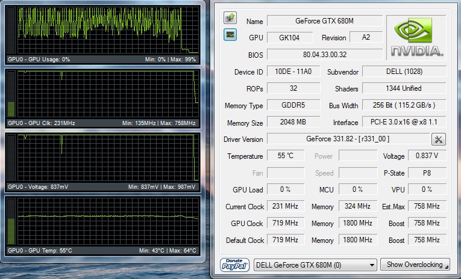The width and height of the screenshot is (461, 279).
Task: Click Min: 43°C | Max: 64°C stats
Action: pos(168,251)
